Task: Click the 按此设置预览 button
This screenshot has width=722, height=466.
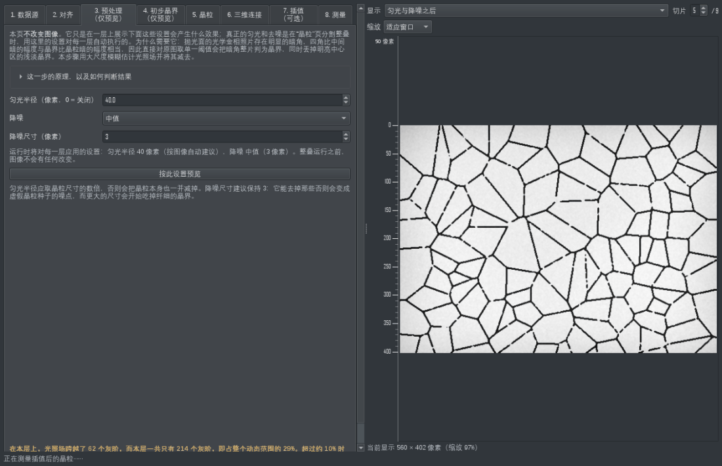Action: tap(180, 173)
